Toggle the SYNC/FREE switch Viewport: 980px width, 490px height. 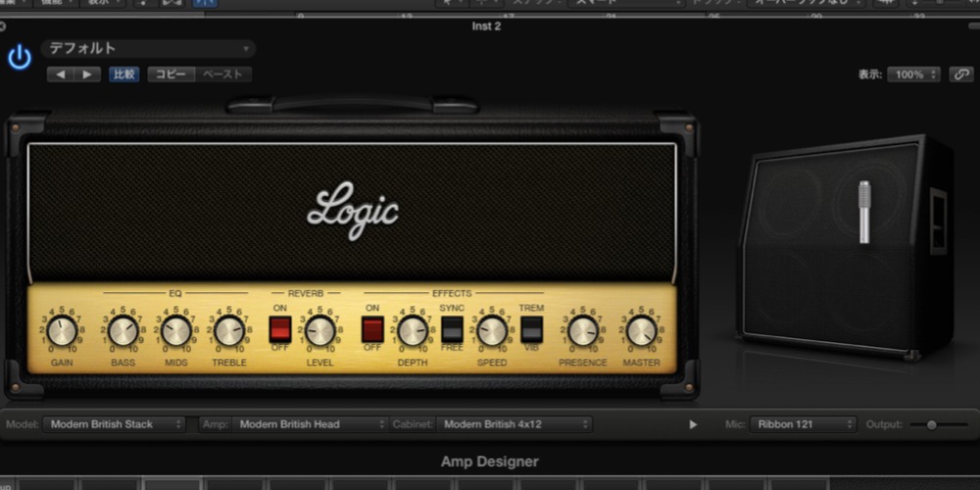click(x=452, y=329)
